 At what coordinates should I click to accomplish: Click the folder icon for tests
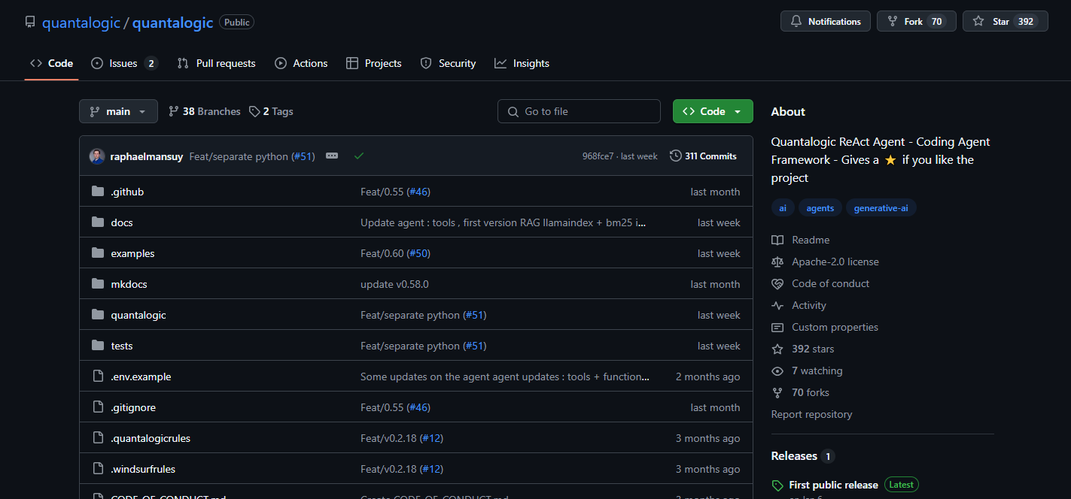click(97, 346)
